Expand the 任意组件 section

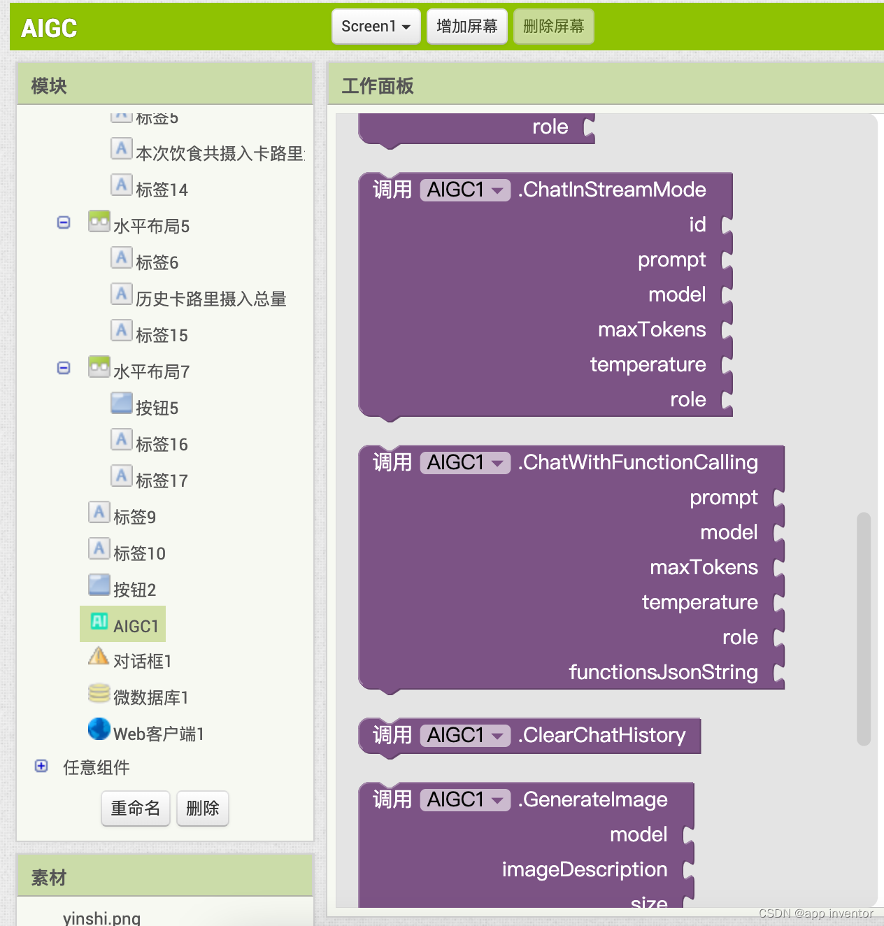tap(41, 766)
